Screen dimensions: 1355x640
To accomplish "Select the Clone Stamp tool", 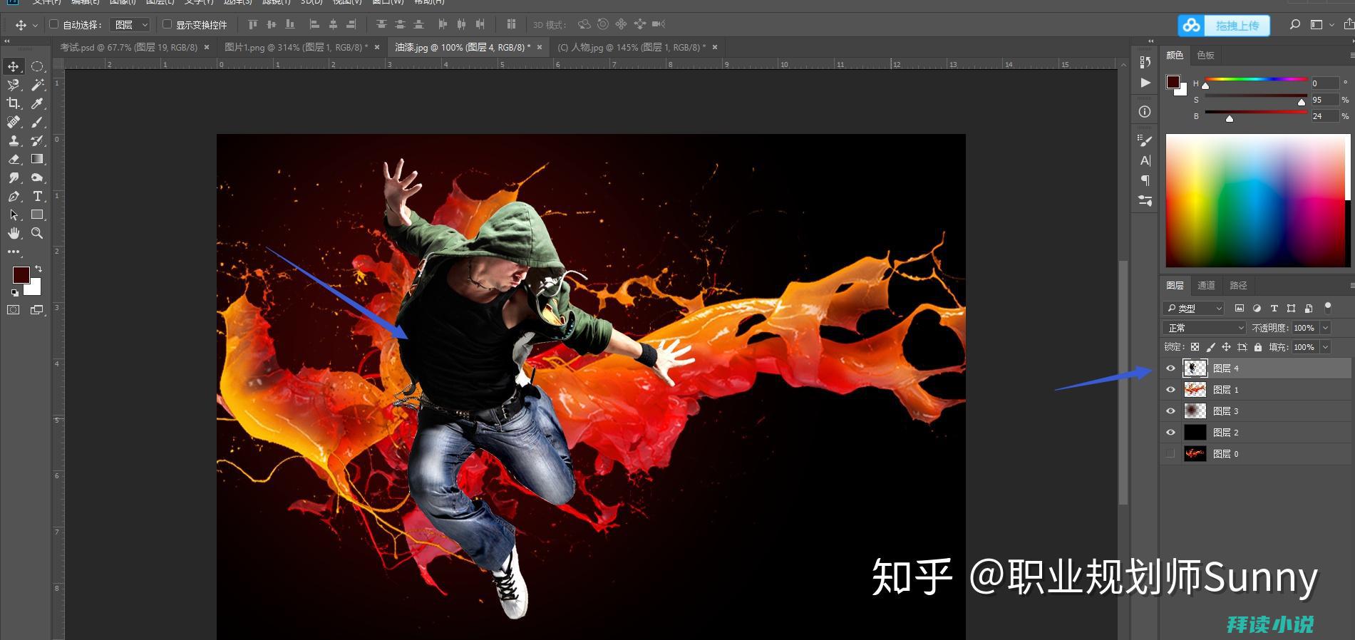I will [14, 140].
